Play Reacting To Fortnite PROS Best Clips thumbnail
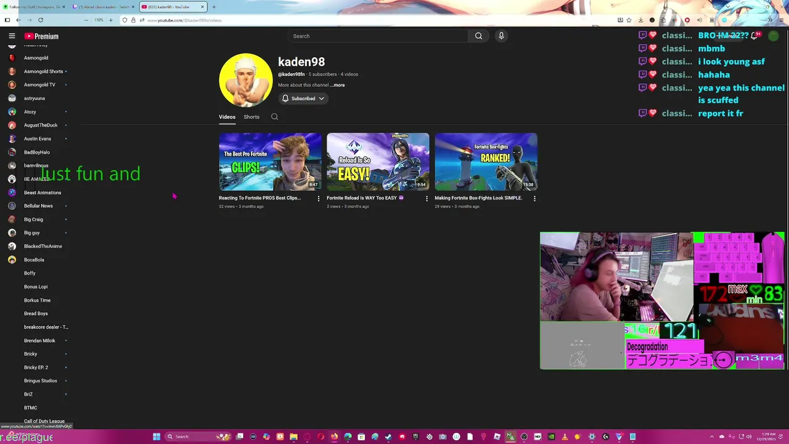This screenshot has width=789, height=444. [270, 162]
